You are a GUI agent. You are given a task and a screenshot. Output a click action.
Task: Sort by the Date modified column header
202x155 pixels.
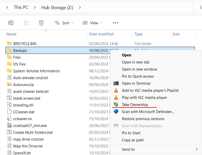101,34
